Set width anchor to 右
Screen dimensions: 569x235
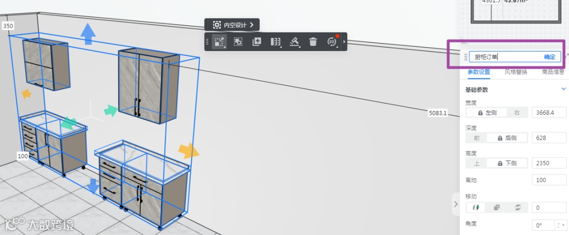pos(517,113)
